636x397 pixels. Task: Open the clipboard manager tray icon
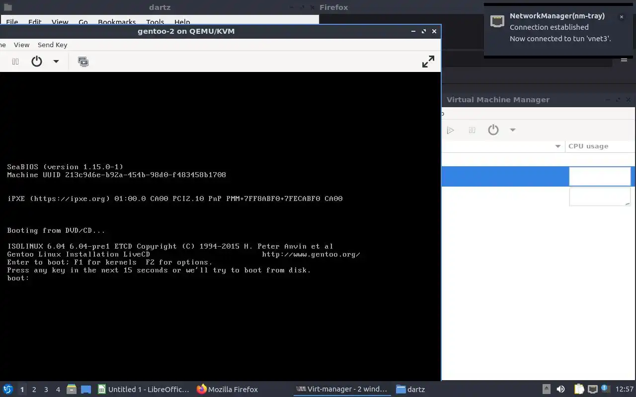579,389
